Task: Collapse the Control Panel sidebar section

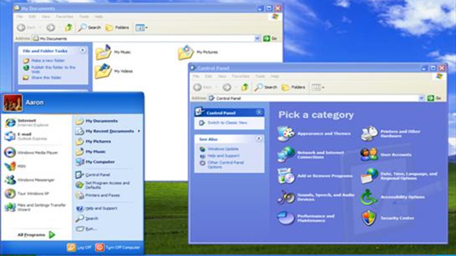Action: pyautogui.click(x=259, y=112)
